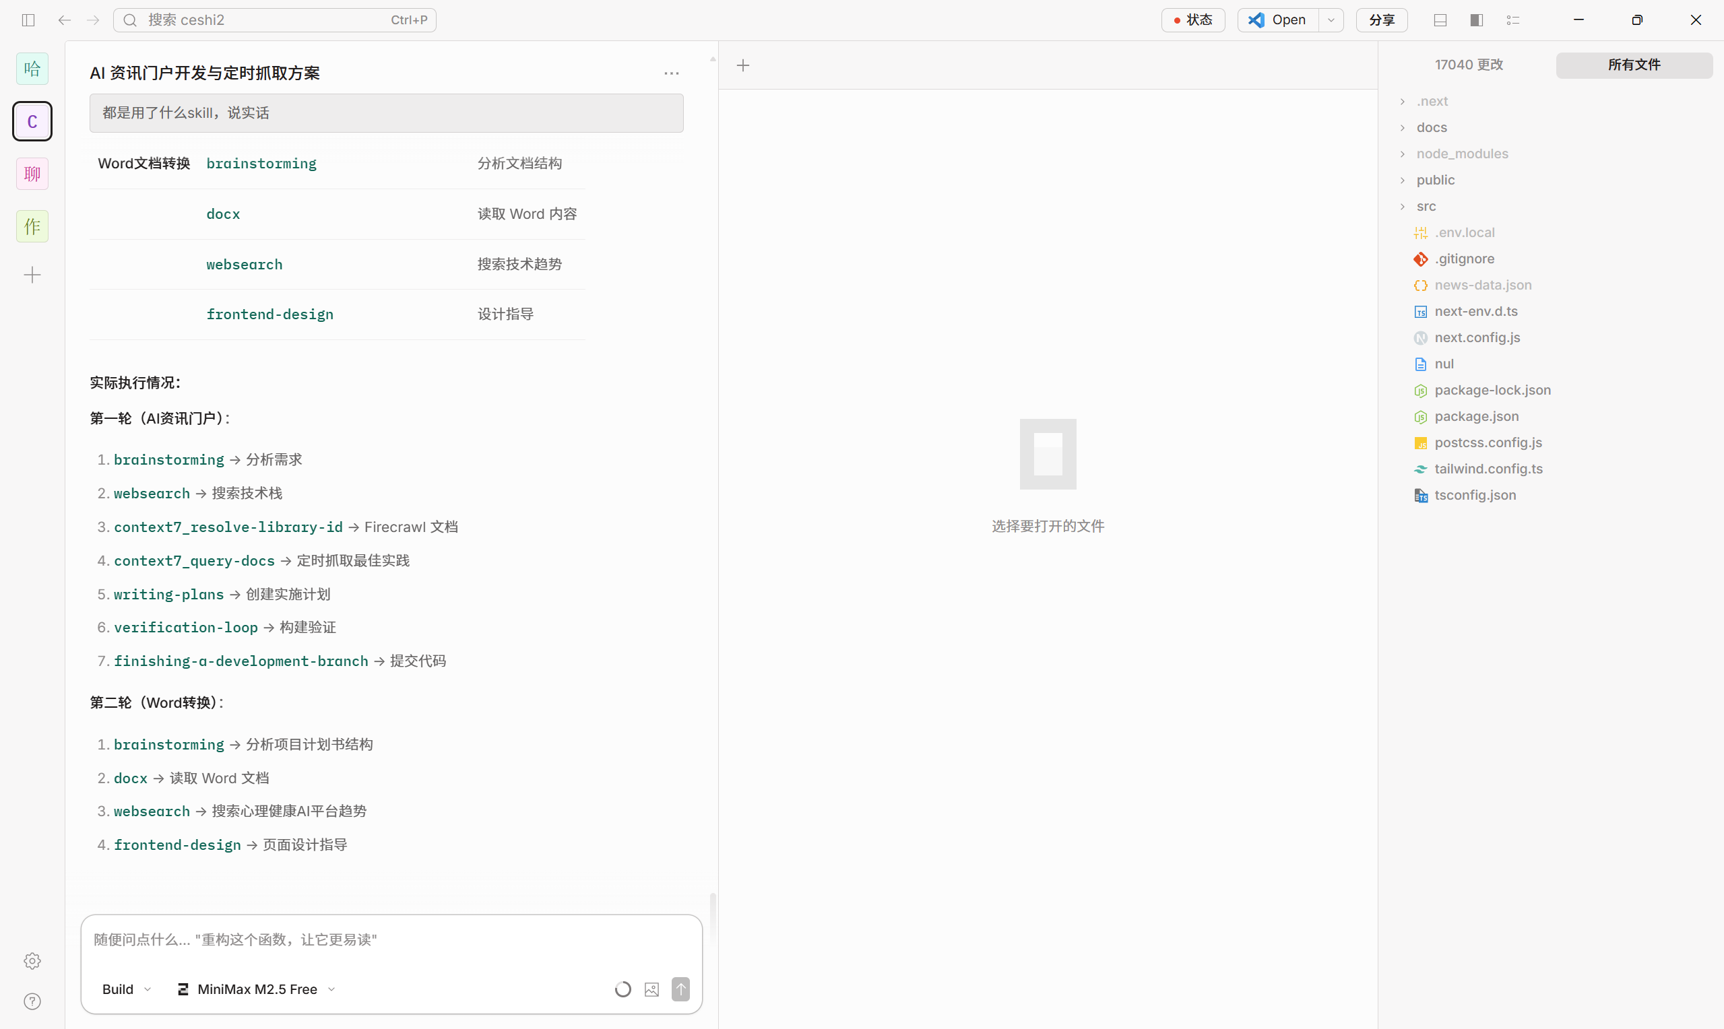Switch to the 所有文件 view
The image size is (1724, 1029).
click(x=1633, y=65)
